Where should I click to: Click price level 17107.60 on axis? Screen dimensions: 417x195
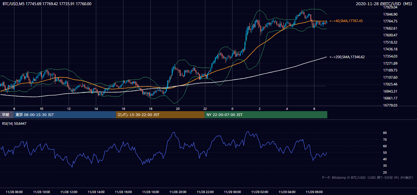[390, 77]
